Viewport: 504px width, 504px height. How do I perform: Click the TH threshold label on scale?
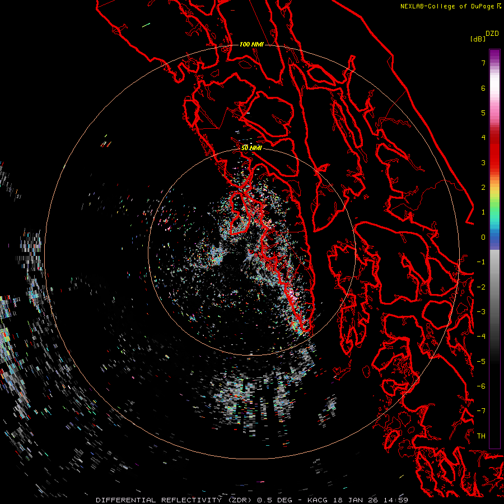pos(481,436)
